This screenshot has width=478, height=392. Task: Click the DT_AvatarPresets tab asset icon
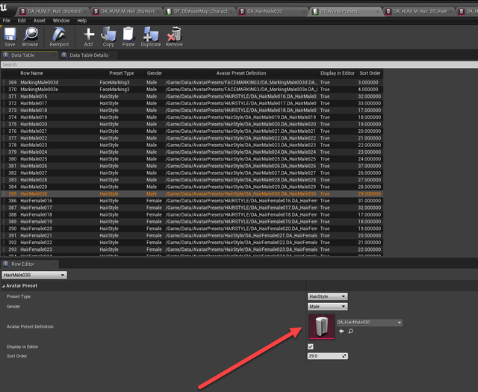315,12
